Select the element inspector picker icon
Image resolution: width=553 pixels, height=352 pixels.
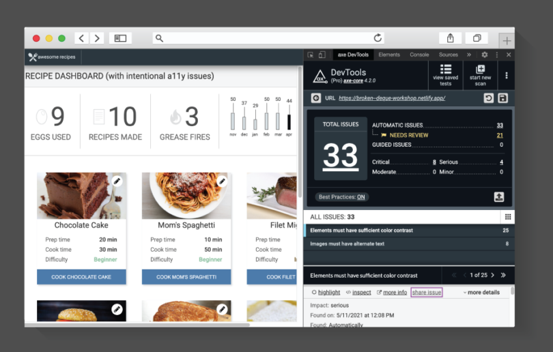pyautogui.click(x=311, y=55)
